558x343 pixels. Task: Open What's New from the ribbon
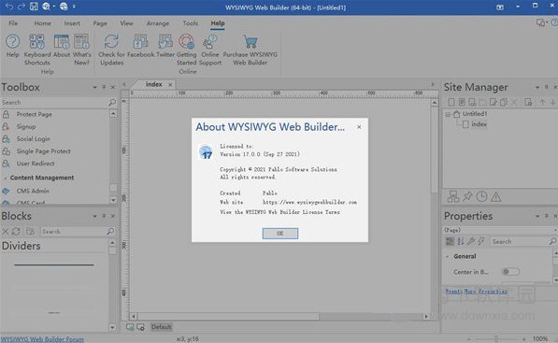click(x=82, y=50)
